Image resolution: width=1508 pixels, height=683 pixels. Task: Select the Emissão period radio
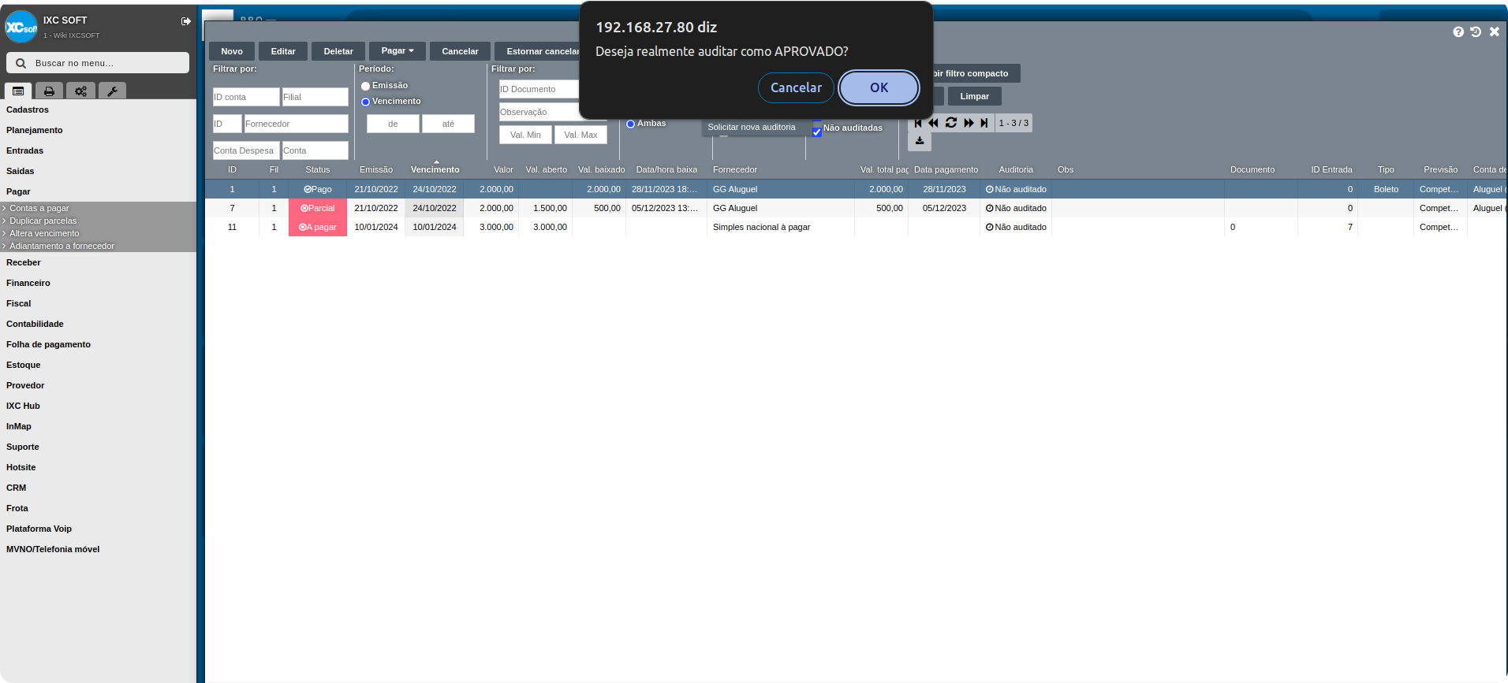(x=365, y=86)
